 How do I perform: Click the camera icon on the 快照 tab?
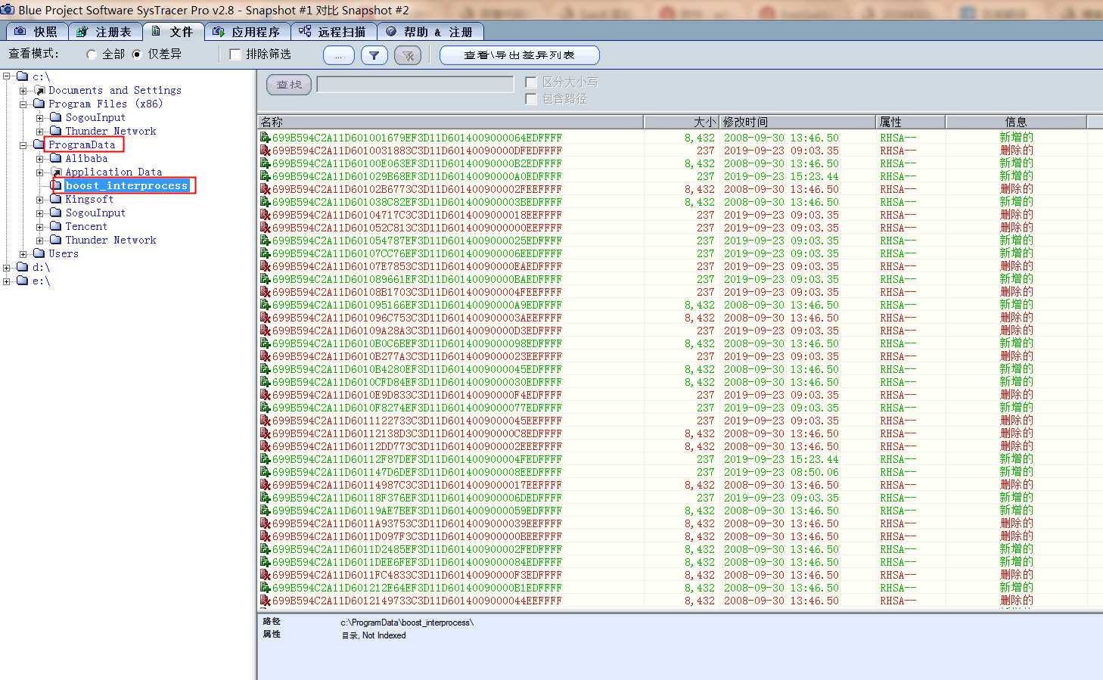[x=20, y=31]
